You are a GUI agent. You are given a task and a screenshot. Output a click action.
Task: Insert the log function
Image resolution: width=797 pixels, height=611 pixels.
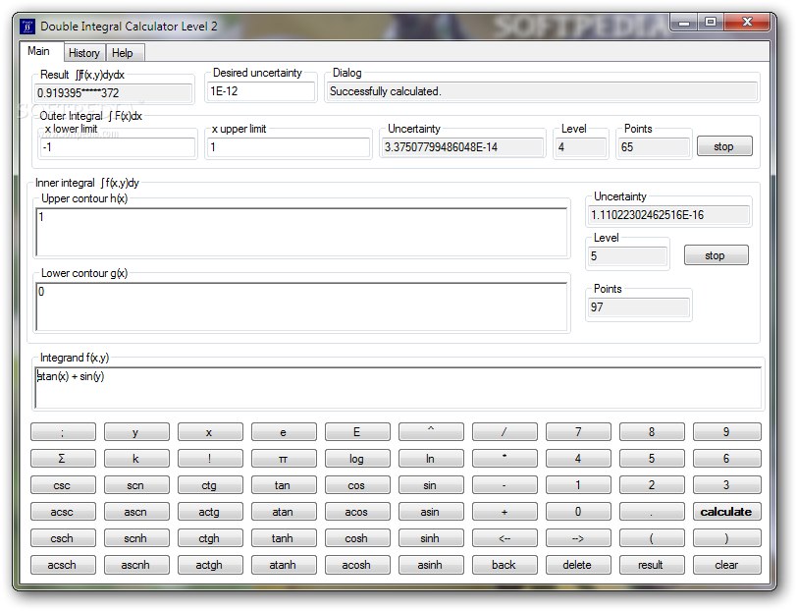coord(357,459)
